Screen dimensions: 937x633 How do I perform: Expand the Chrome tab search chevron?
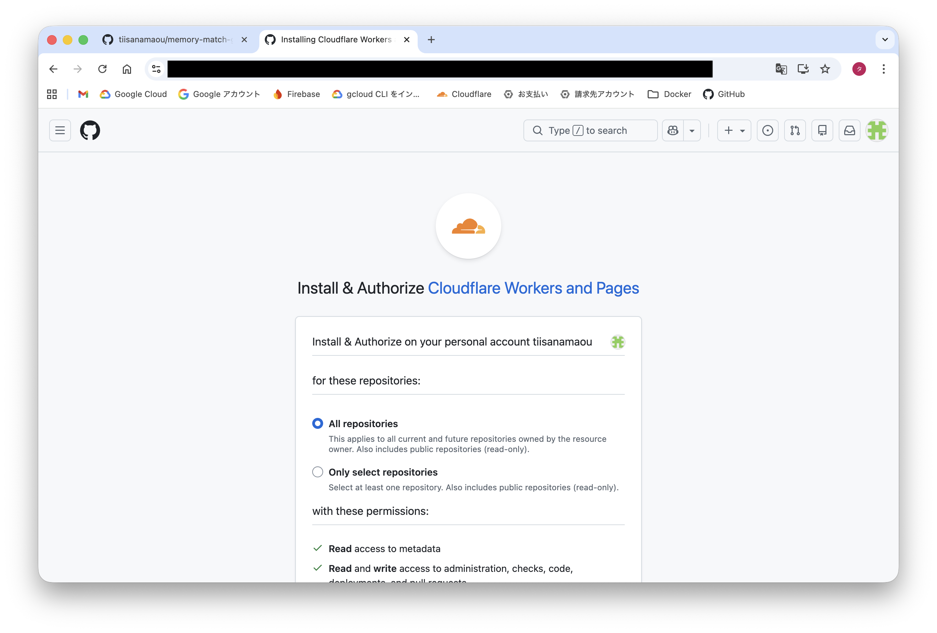(884, 40)
